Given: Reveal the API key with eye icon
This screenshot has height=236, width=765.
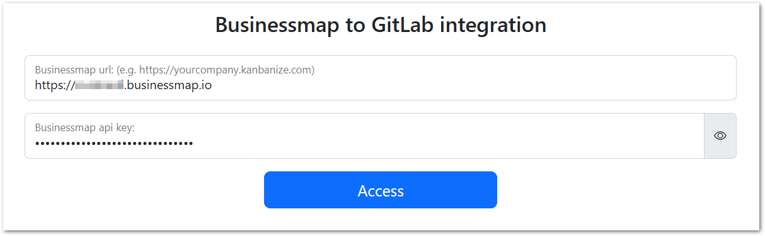Looking at the screenshot, I should click(720, 136).
